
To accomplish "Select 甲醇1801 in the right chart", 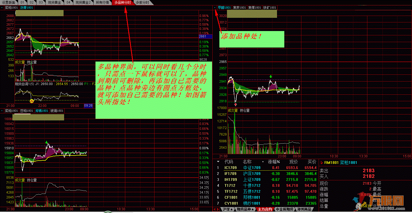I will [x=224, y=8].
